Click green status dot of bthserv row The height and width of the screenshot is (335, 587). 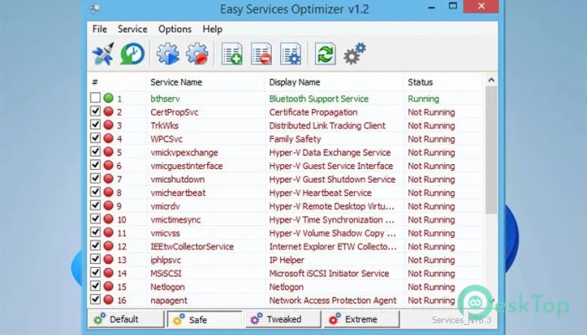[x=108, y=98]
